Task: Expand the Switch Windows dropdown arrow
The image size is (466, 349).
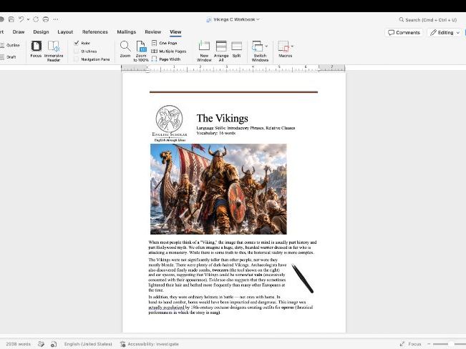Action: 266,46
